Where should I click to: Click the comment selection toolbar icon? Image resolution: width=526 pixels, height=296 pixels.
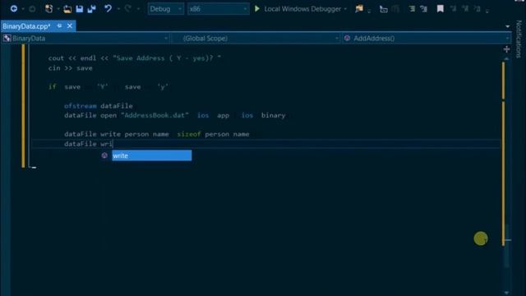pos(384,9)
